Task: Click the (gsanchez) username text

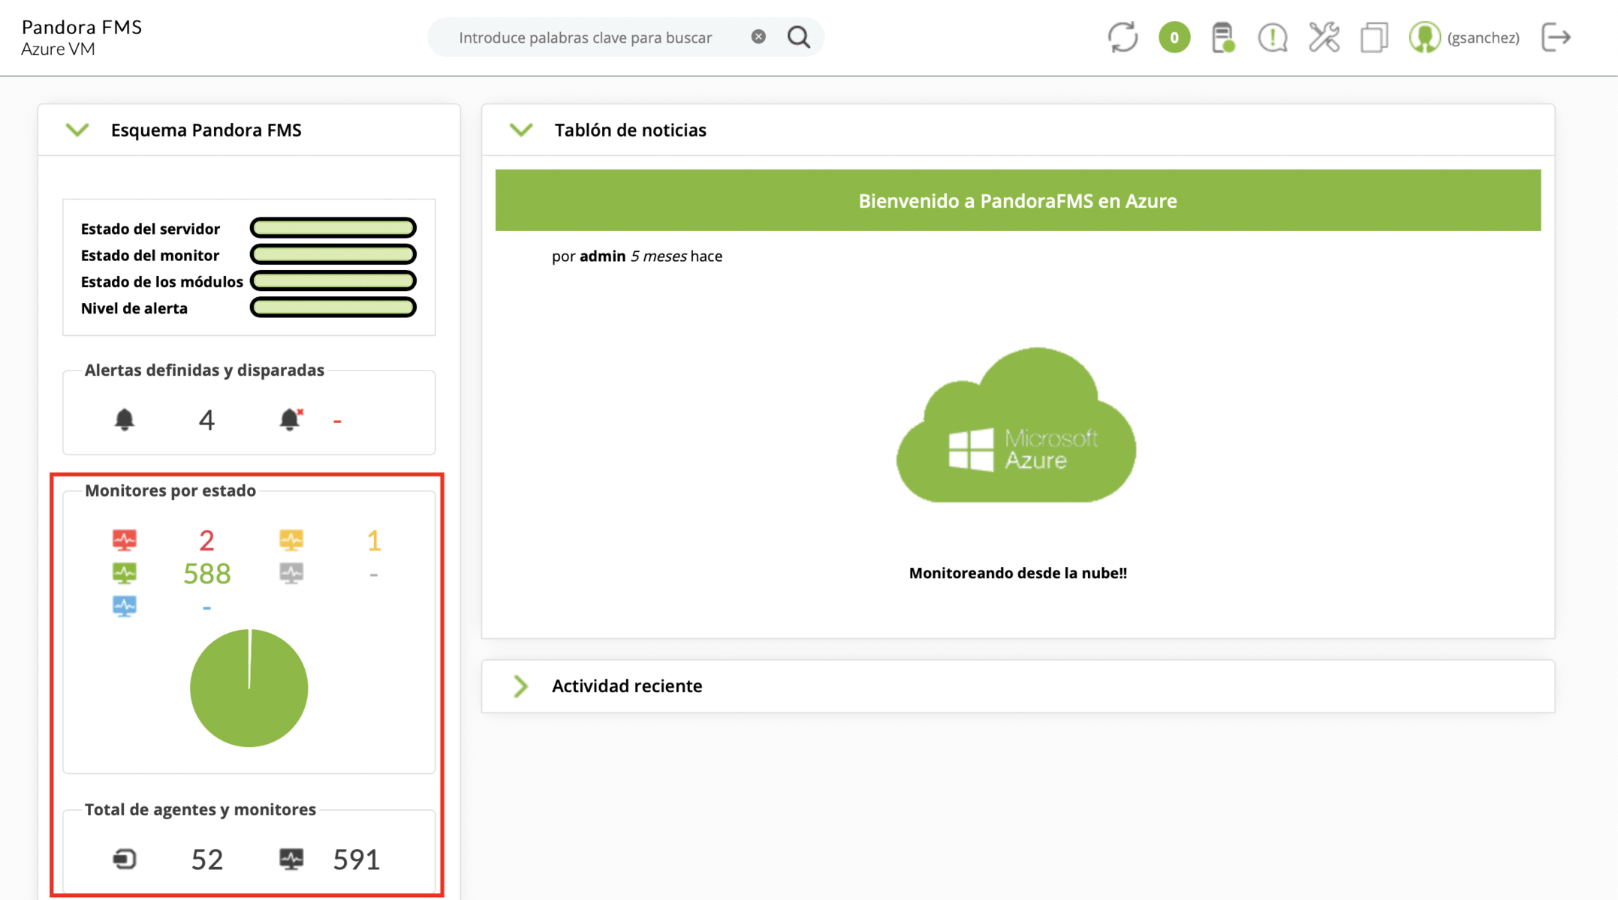Action: pos(1484,37)
